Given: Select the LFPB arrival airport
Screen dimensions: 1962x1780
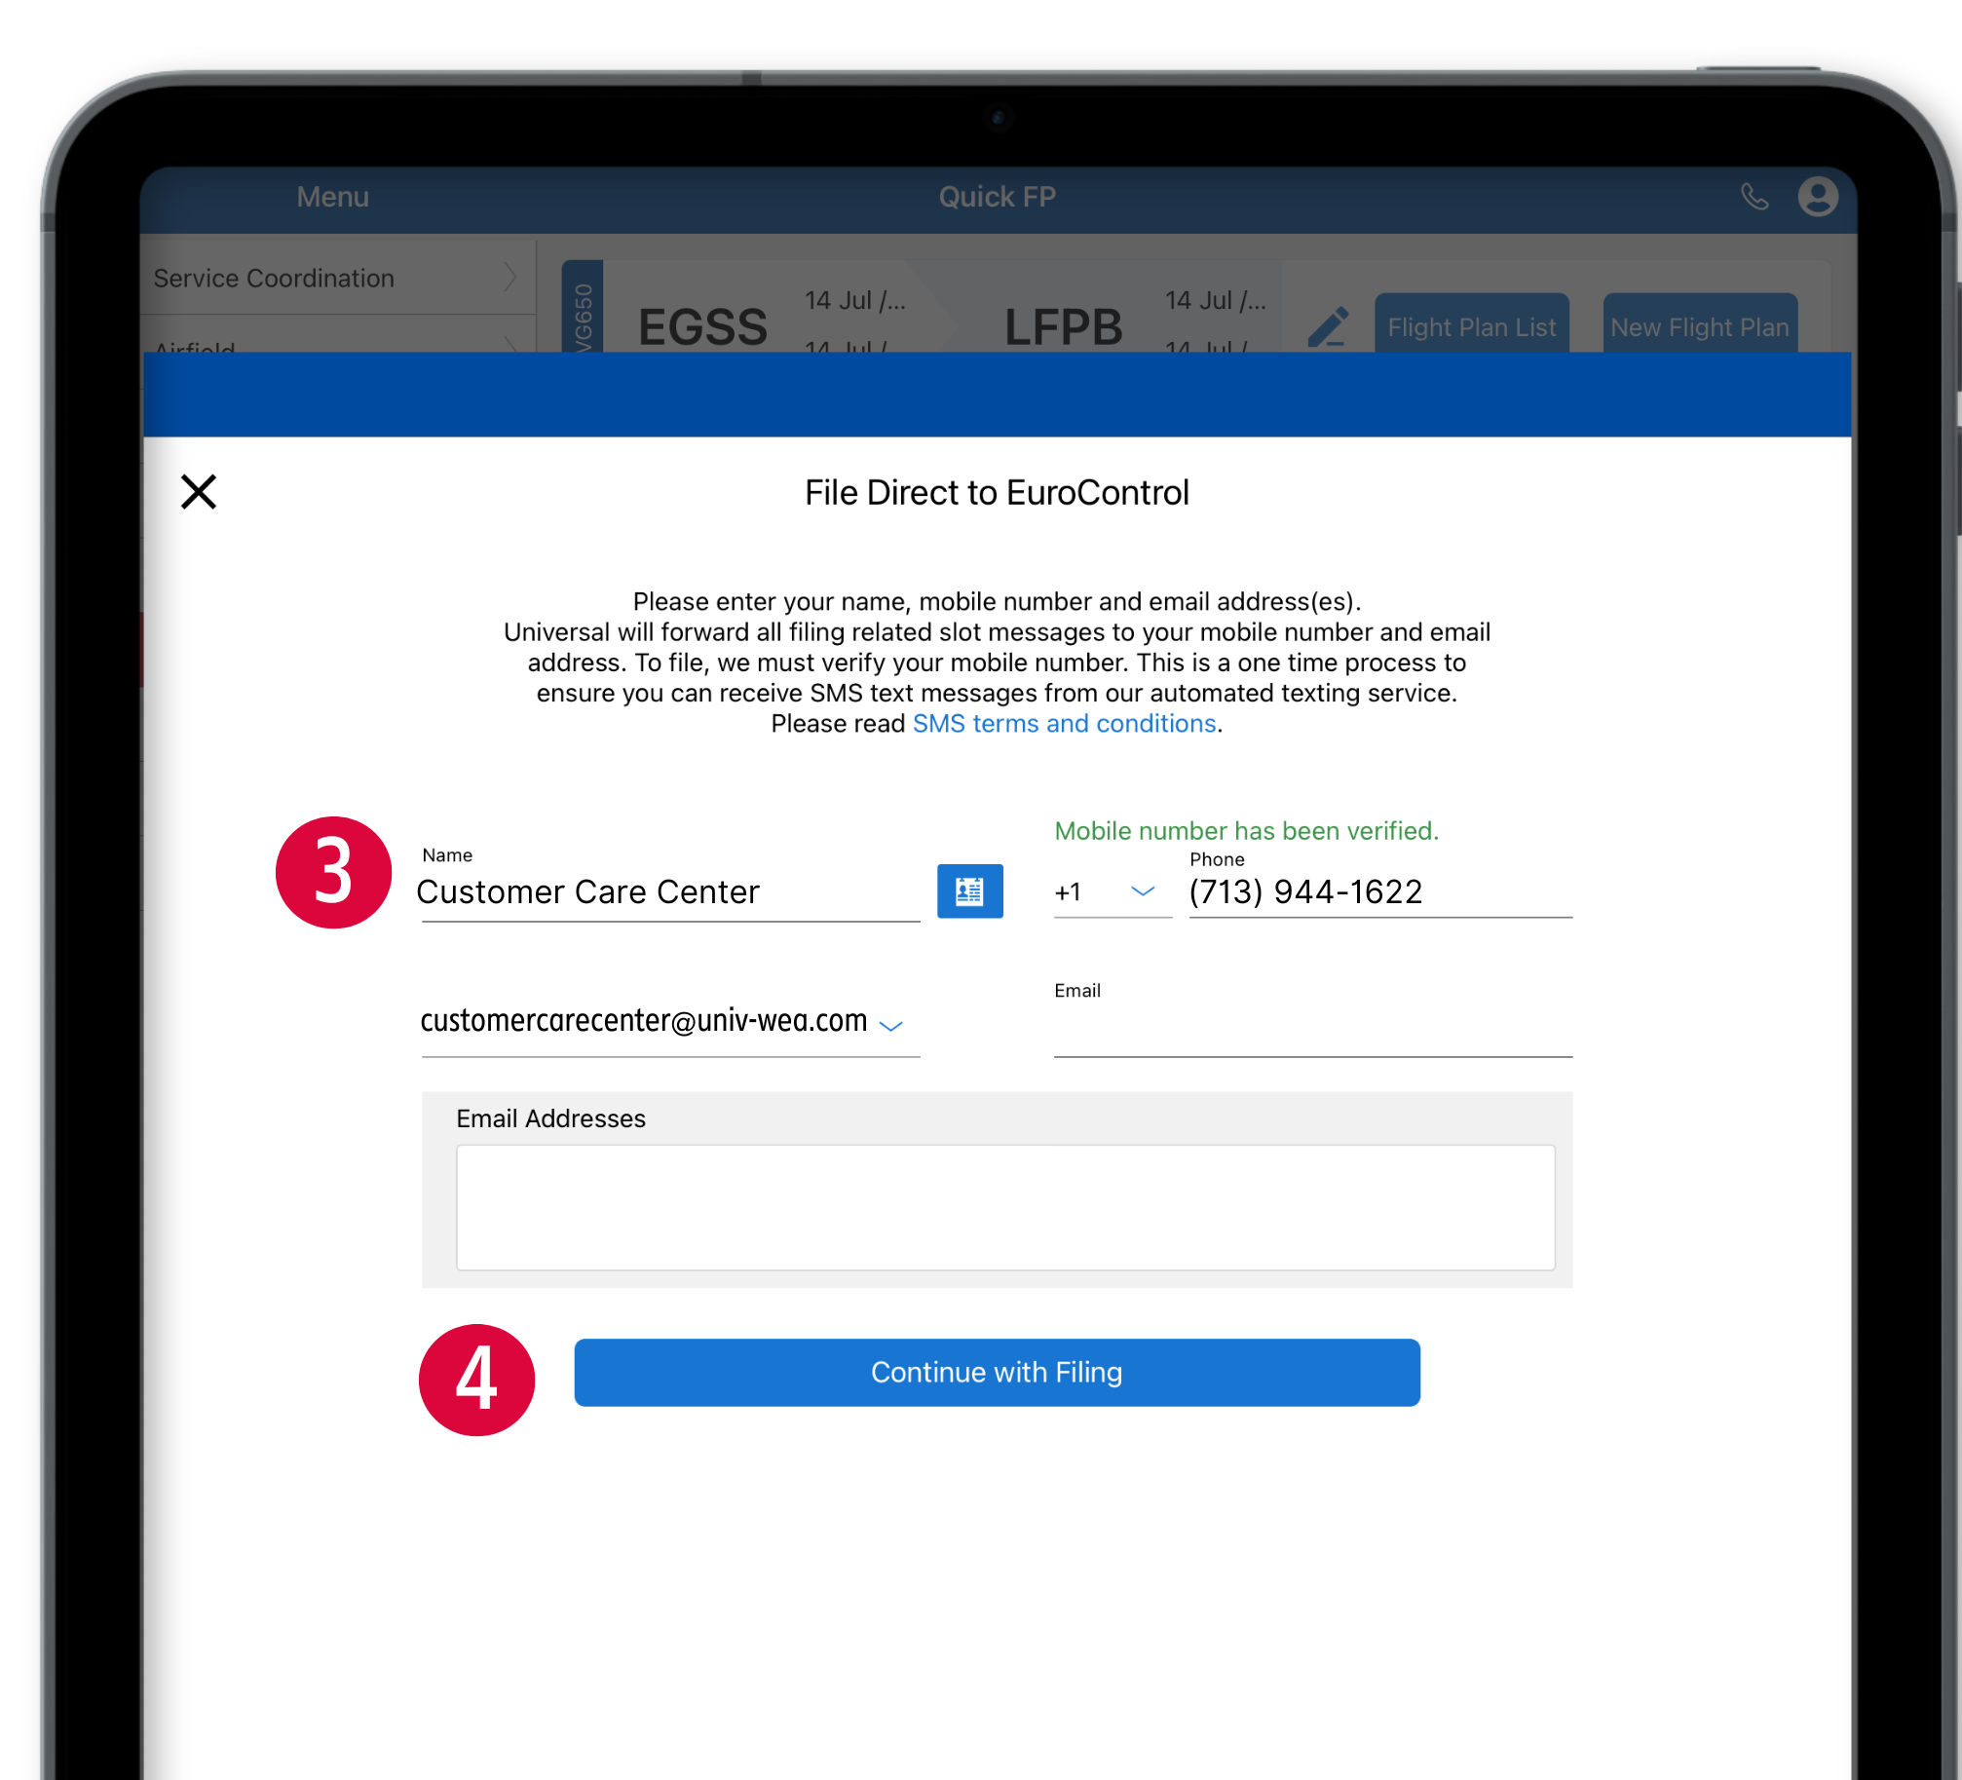Looking at the screenshot, I should coord(1063,327).
